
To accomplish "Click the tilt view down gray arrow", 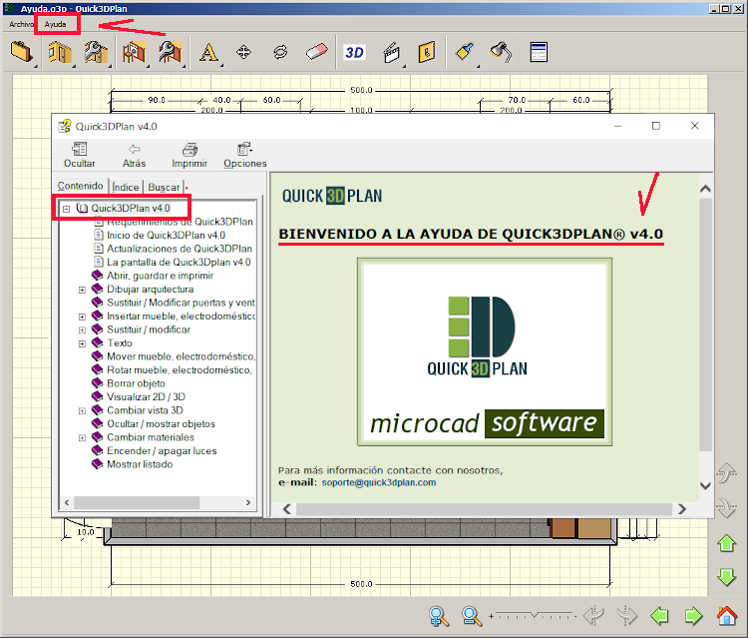I will pyautogui.click(x=726, y=507).
